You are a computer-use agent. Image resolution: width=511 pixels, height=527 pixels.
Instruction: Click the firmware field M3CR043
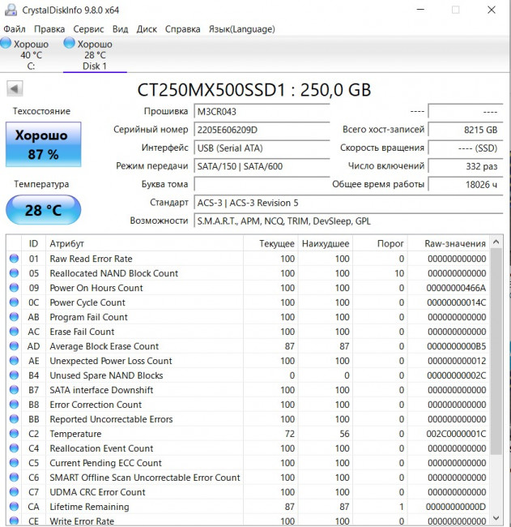(262, 111)
